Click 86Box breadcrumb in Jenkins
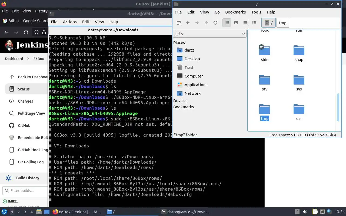Image resolution: width=346 pixels, height=216 pixels. [x=39, y=59]
